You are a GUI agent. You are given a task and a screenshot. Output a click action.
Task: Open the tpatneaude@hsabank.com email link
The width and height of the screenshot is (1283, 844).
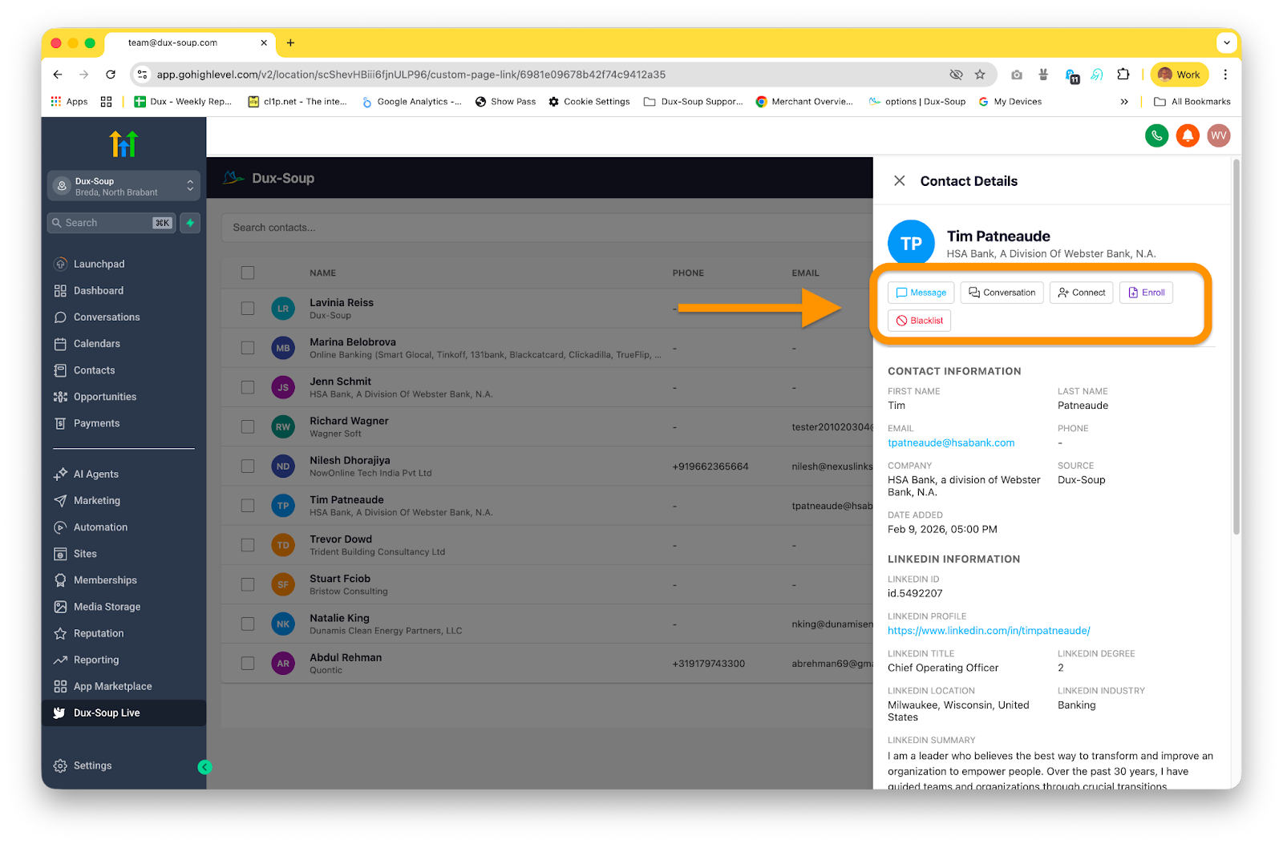951,442
